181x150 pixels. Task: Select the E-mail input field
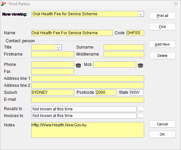88,100
